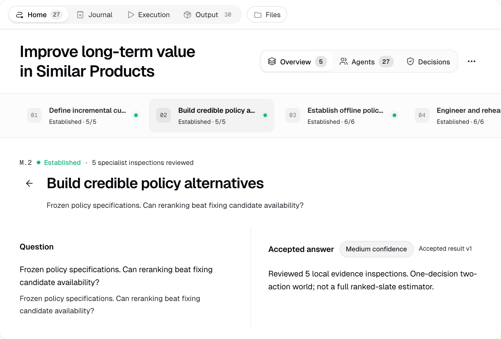Click the Home count badge 27
Image resolution: width=501 pixels, height=339 pixels.
(x=56, y=15)
